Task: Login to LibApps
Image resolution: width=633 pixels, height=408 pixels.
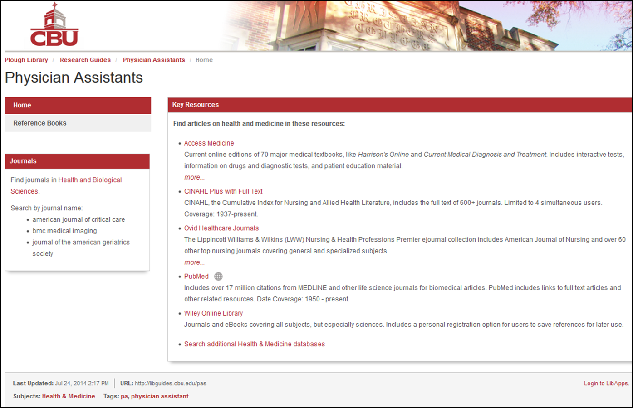Action: [x=607, y=384]
